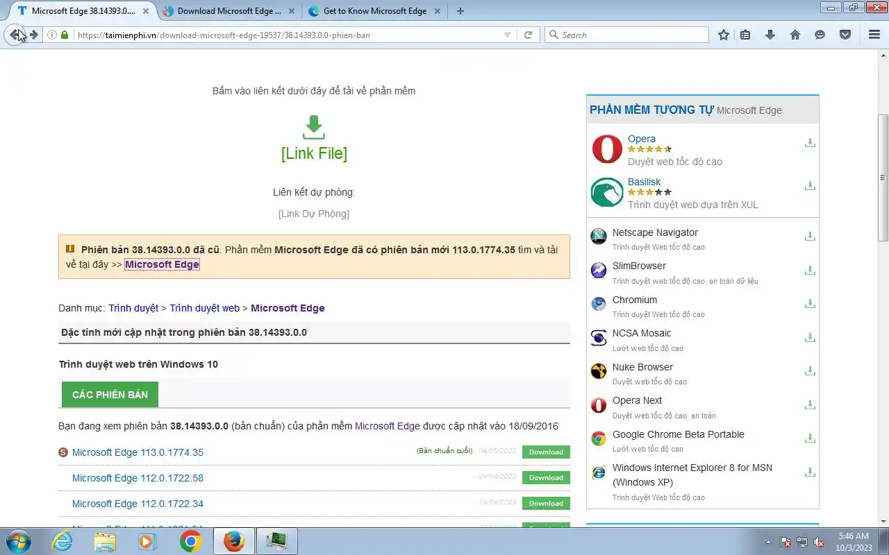Click the download icon next to Google Chrome Beta Portable
This screenshot has width=889, height=555.
click(x=810, y=438)
